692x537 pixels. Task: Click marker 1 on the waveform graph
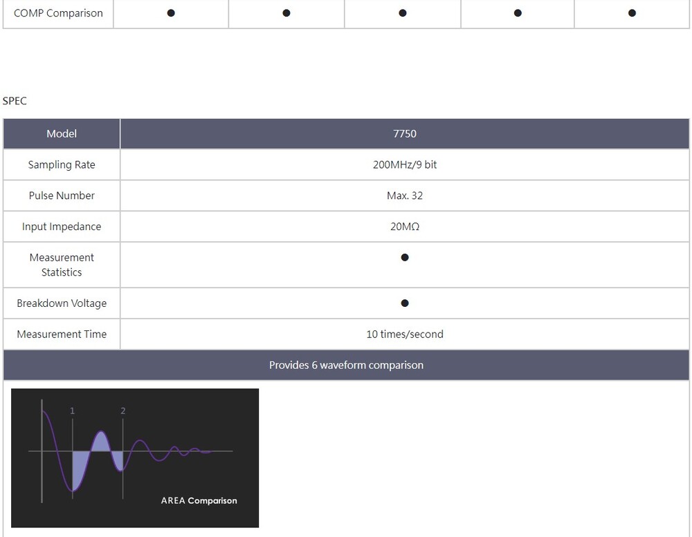point(72,411)
